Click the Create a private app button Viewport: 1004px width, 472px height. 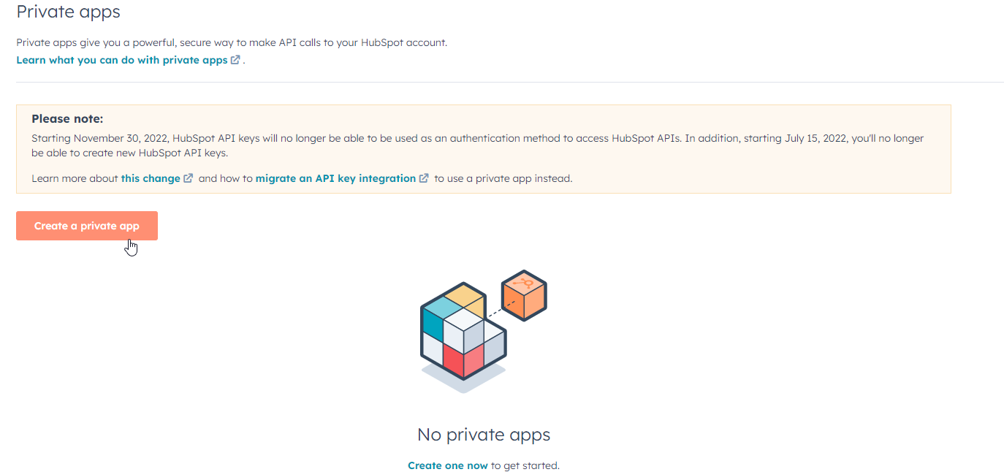(87, 226)
